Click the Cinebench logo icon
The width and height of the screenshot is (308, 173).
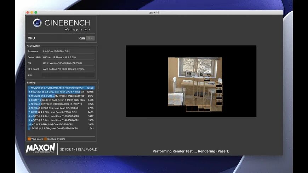[37, 23]
